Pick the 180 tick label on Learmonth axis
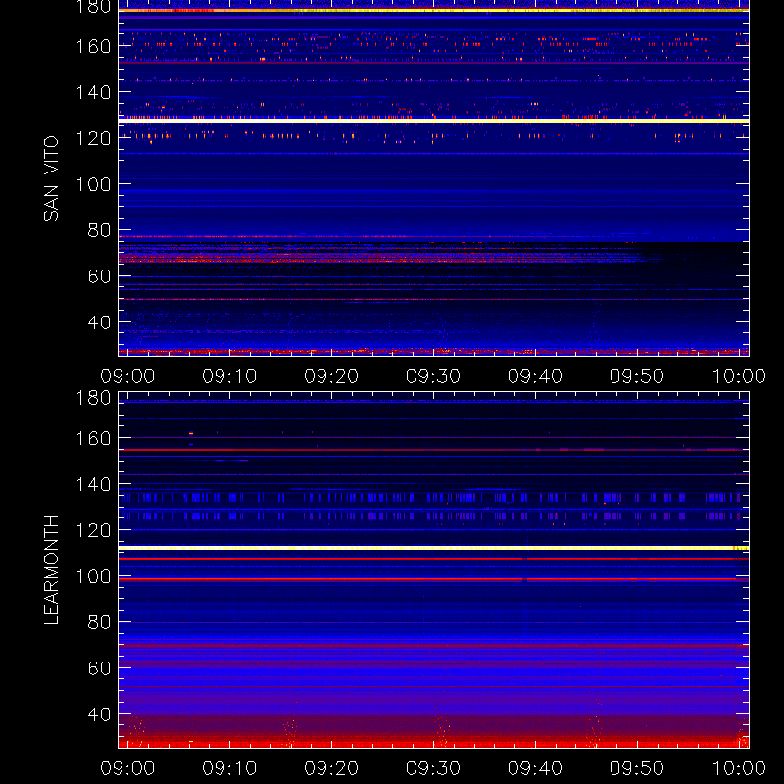Image resolution: width=784 pixels, height=784 pixels. click(93, 398)
